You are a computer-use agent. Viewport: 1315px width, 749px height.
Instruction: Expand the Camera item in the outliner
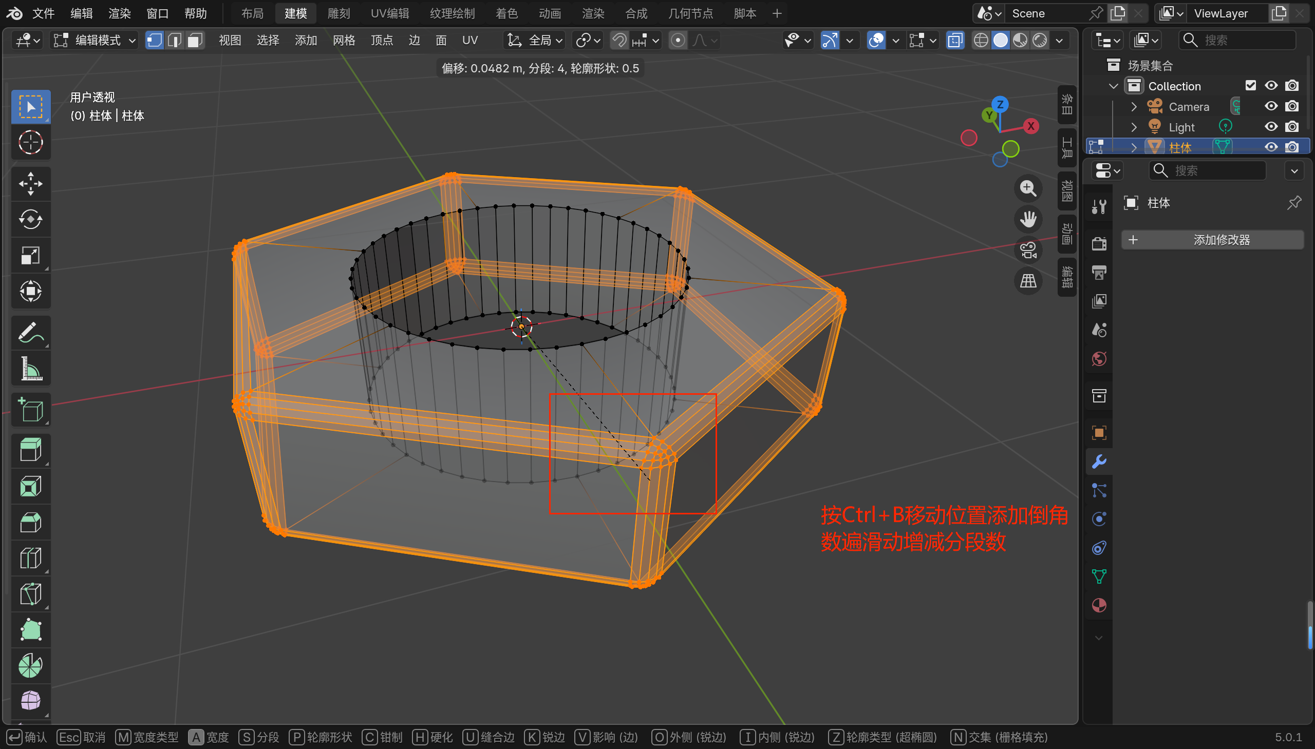(1133, 106)
